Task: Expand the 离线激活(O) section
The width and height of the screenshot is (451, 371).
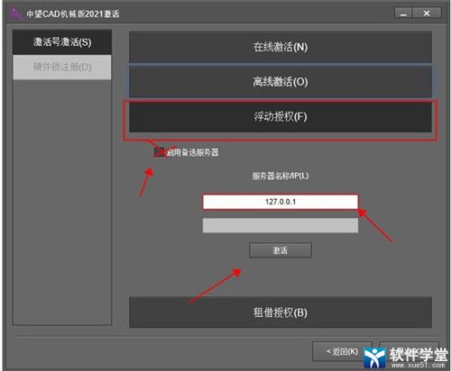Action: point(281,82)
